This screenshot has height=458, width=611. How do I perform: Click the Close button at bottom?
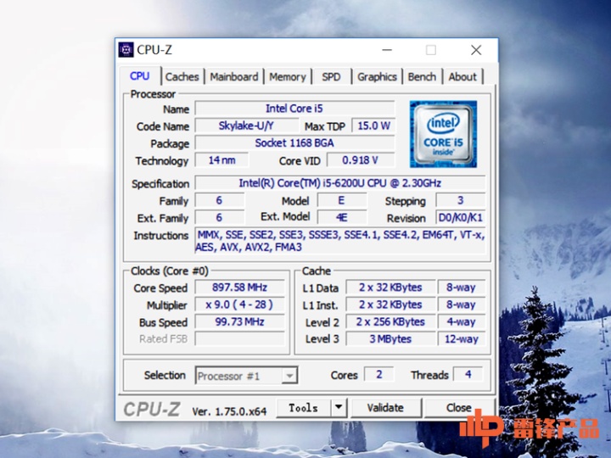point(458,408)
